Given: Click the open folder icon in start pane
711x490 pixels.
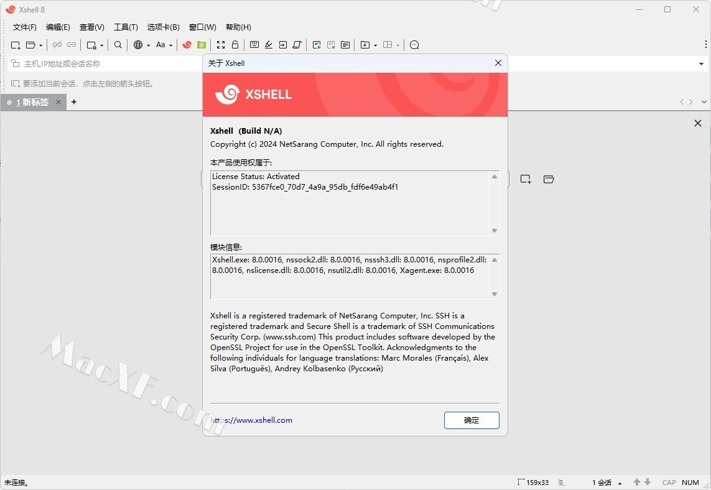Looking at the screenshot, I should tap(549, 179).
